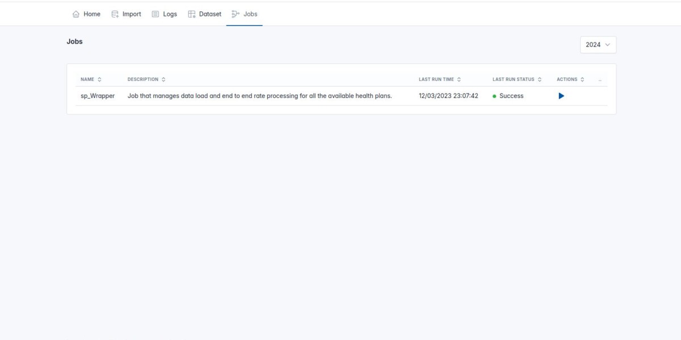
Task: Click the Logs list icon
Action: (x=155, y=14)
